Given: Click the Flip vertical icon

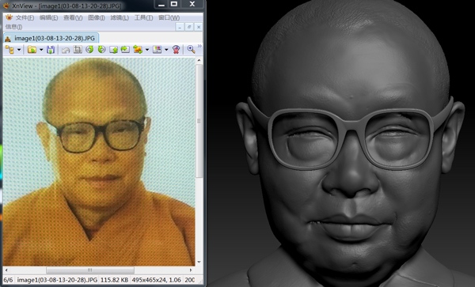Looking at the screenshot, I should 113,50.
